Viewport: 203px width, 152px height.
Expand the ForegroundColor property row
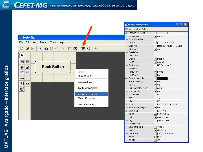pos(126,78)
